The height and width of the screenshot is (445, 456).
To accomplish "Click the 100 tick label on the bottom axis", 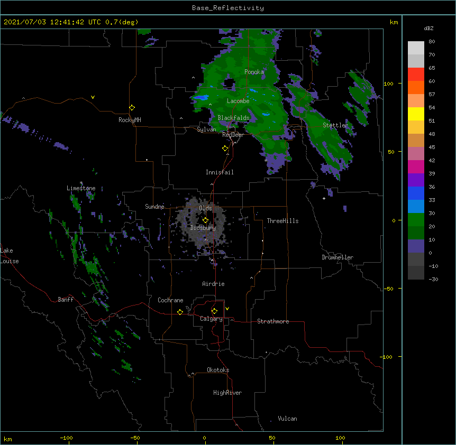I will click(x=340, y=438).
